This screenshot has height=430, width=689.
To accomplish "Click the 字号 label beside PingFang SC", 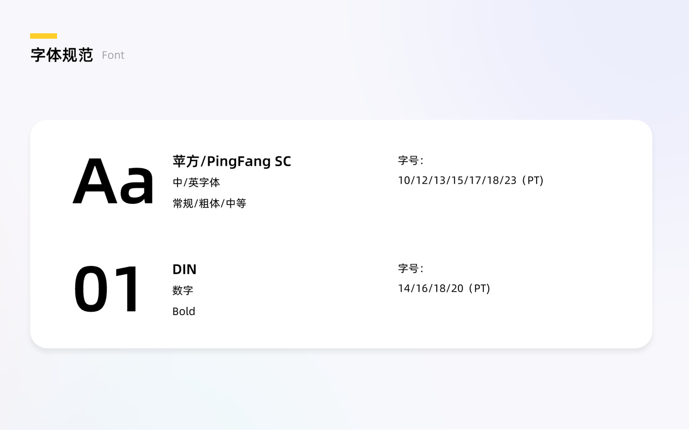I will tap(411, 161).
